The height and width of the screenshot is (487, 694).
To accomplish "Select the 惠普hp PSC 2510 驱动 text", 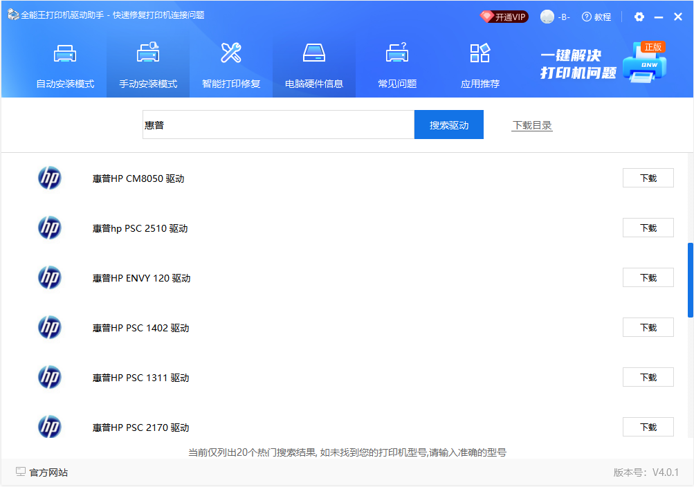I will coord(140,228).
